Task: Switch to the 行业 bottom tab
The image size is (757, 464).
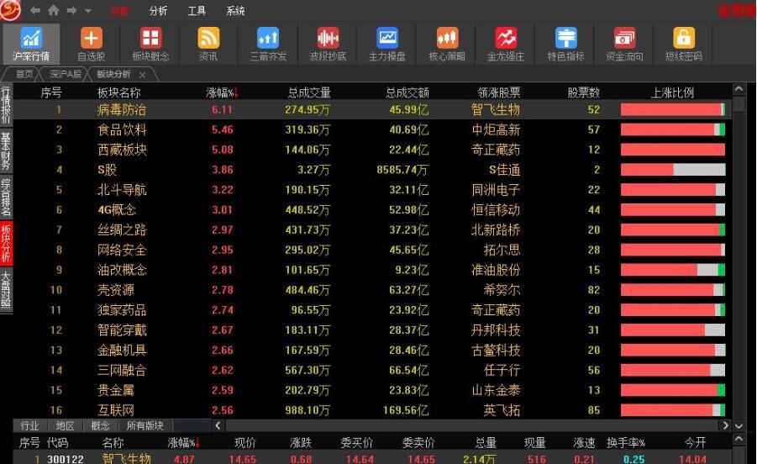Action: [x=29, y=425]
